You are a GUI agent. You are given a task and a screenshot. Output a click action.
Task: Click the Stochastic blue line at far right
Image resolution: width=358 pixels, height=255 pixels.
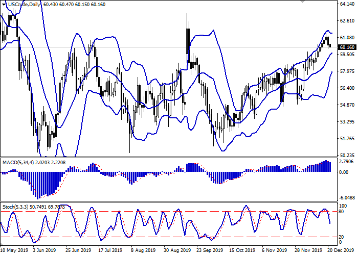coord(330,222)
